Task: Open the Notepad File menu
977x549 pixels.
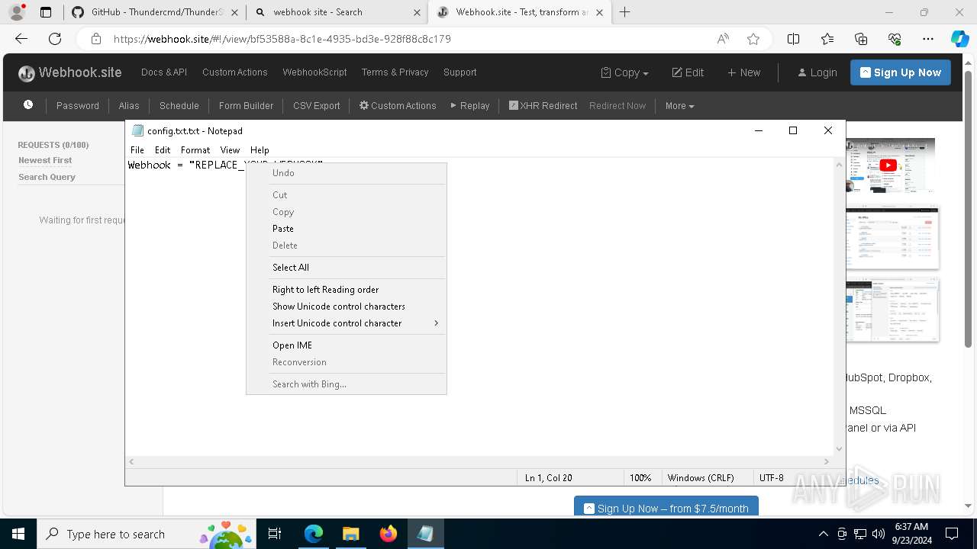Action: click(x=137, y=150)
